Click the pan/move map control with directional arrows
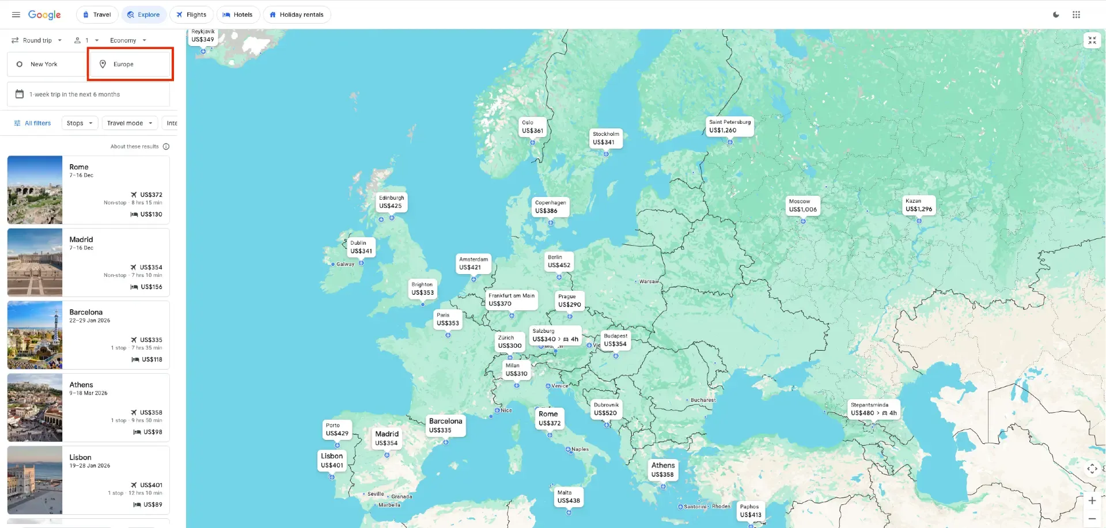Viewport: 1106px width, 528px height. tap(1092, 469)
